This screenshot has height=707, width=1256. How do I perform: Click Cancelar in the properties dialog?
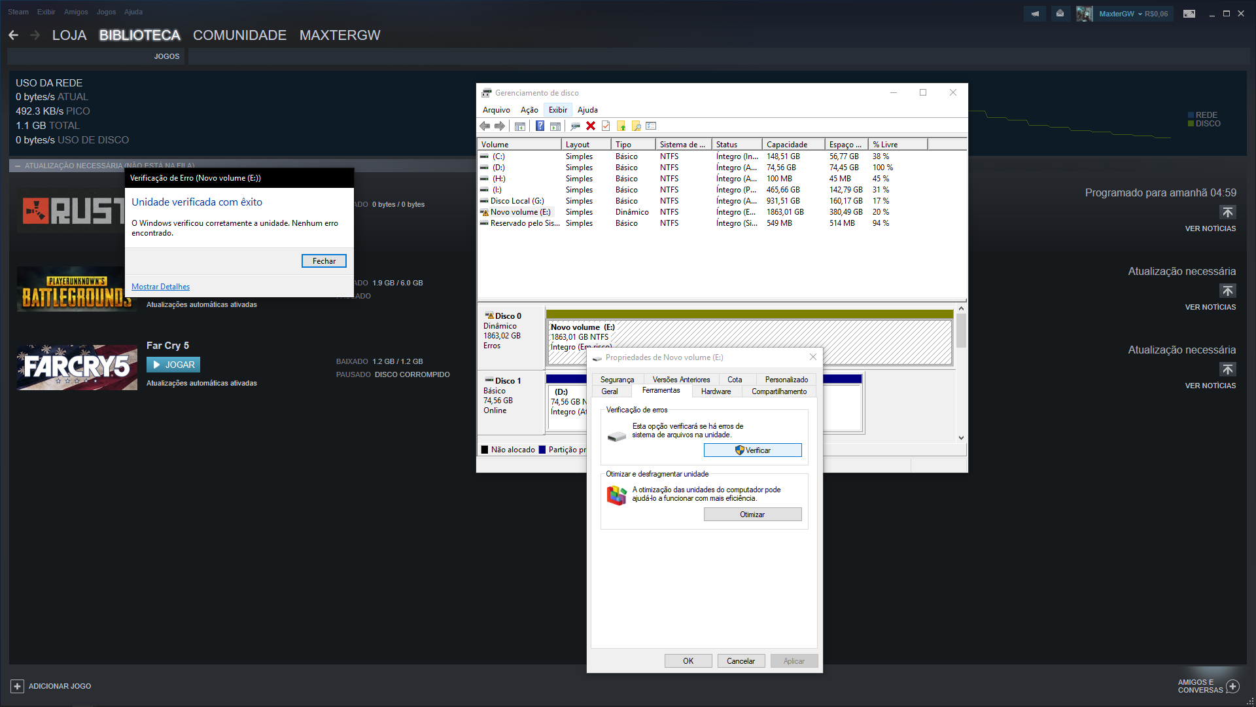741,661
